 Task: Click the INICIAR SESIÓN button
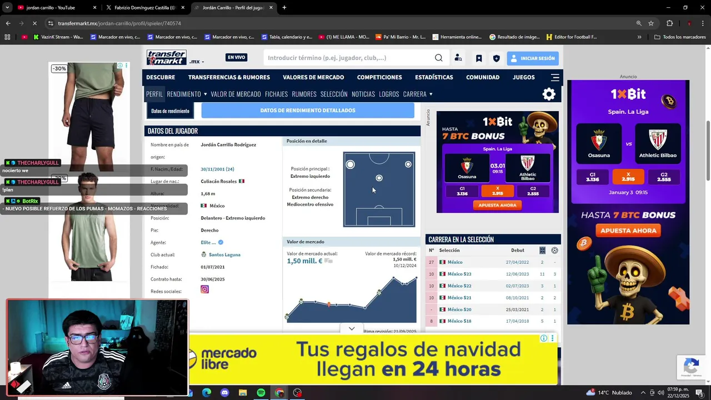(533, 58)
